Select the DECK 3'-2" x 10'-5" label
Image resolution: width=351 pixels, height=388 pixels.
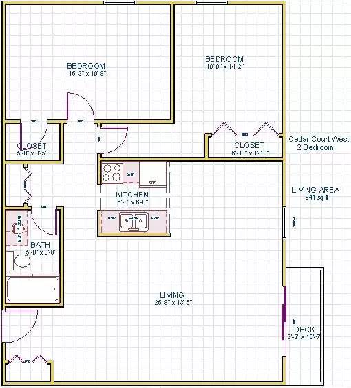coord(304,333)
